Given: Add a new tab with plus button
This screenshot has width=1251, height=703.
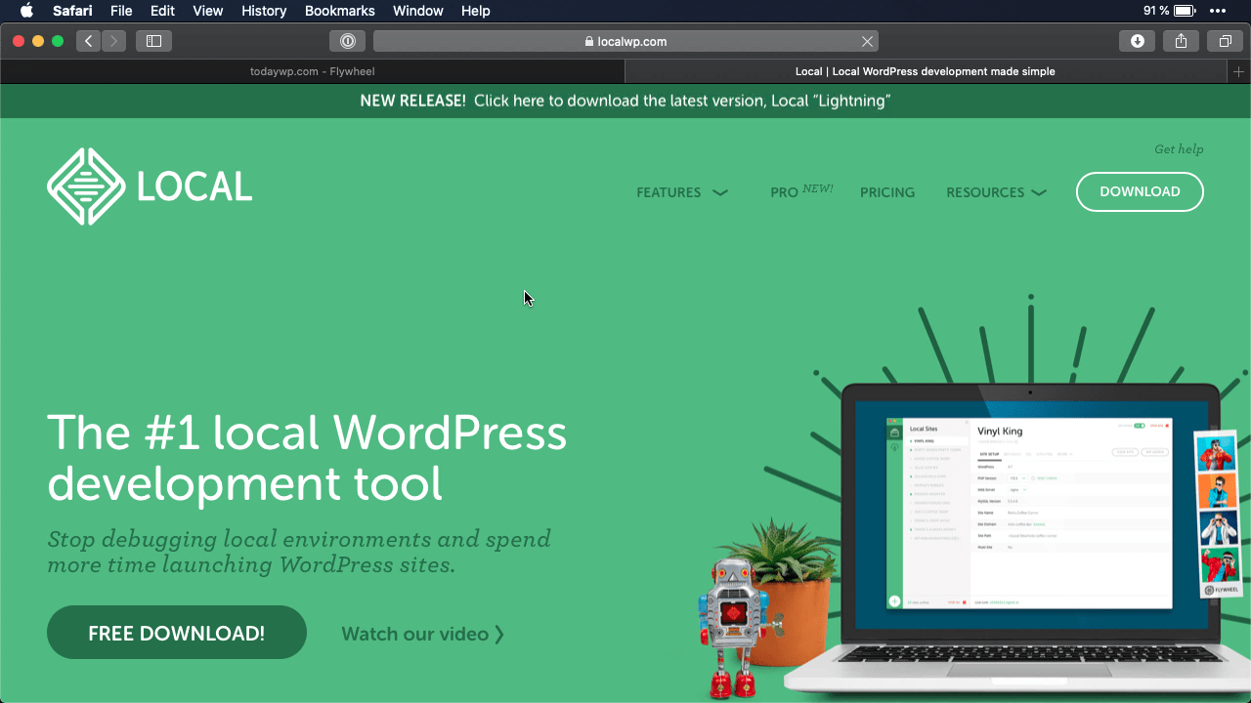Looking at the screenshot, I should tap(1238, 71).
